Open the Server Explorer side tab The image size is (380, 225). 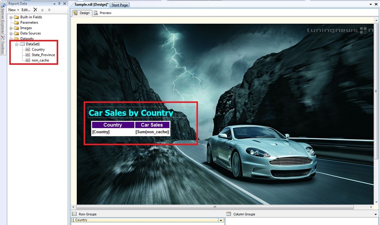3,18
